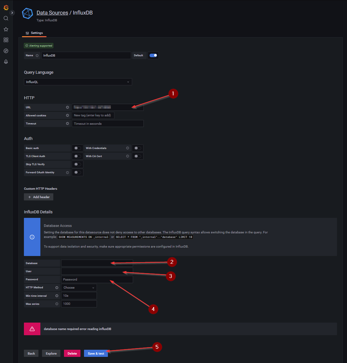
Task: Click the Add header button
Action: tap(38, 197)
